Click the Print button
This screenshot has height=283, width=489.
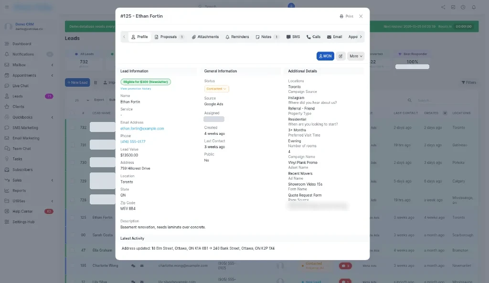click(x=347, y=17)
